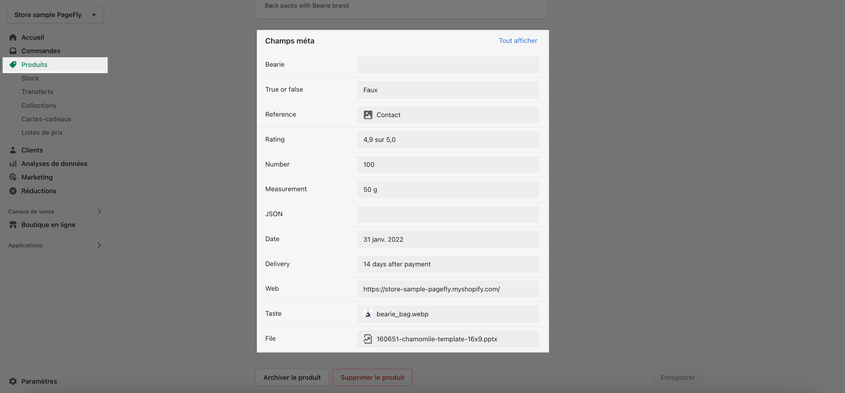
Task: Open Listes de prix in the sidebar
Action: coord(42,133)
